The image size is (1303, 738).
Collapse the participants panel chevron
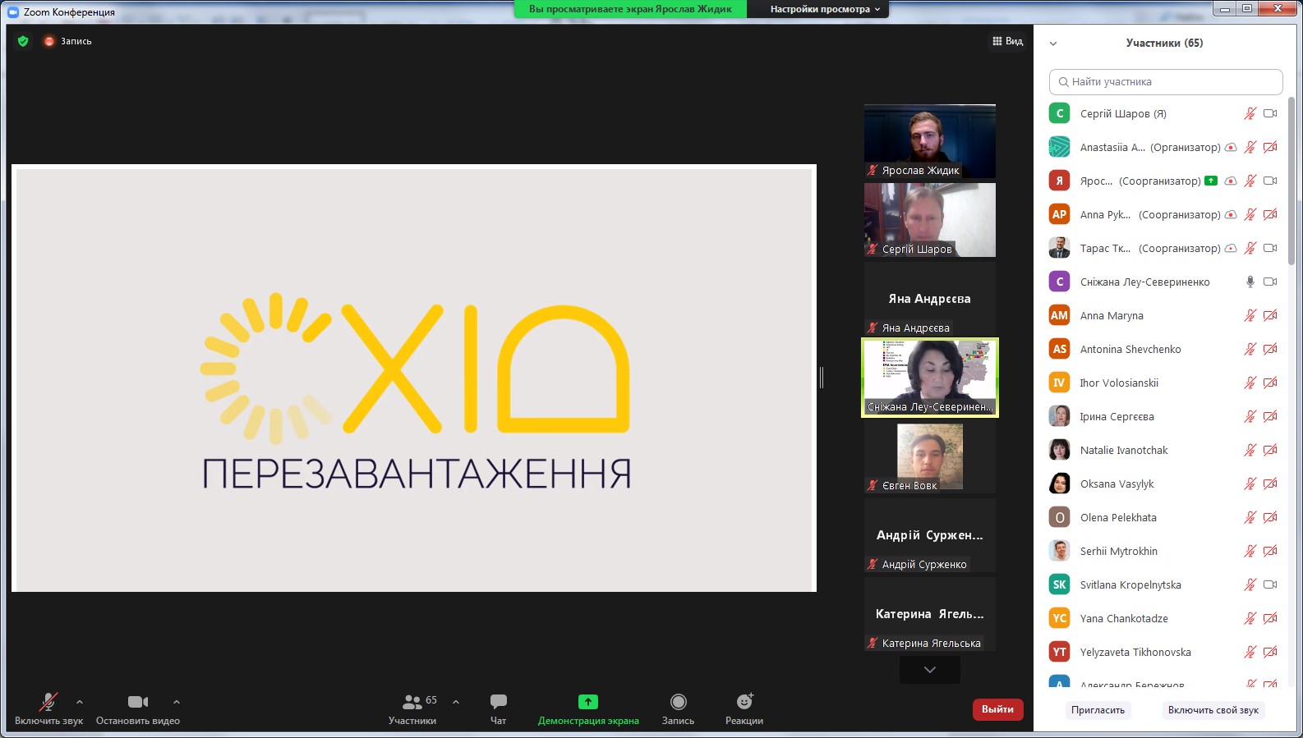tap(1053, 44)
